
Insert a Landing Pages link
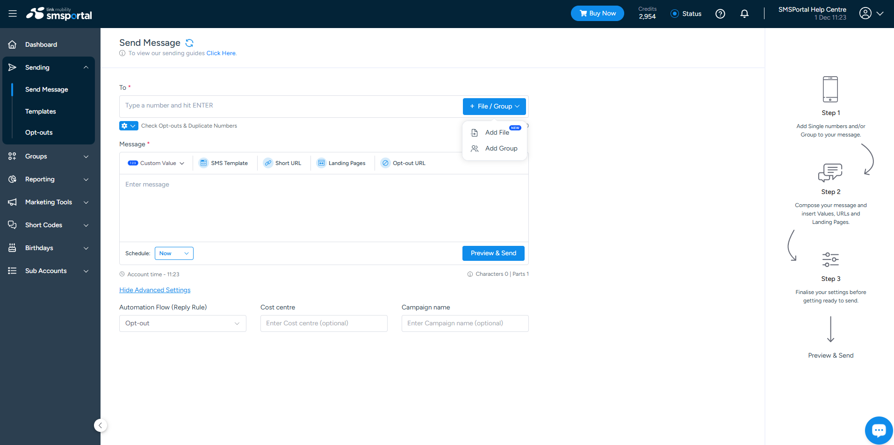tap(341, 163)
